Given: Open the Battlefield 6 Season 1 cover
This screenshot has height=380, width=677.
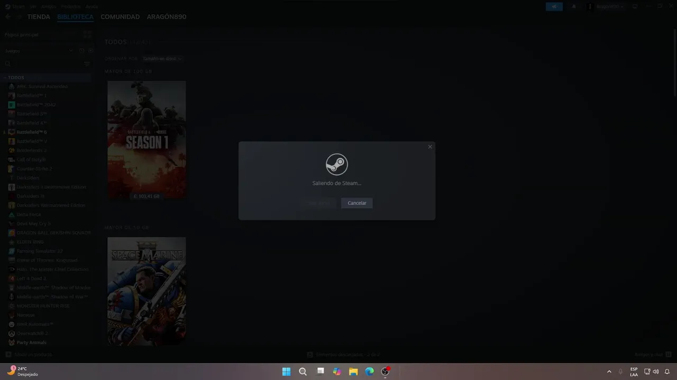Looking at the screenshot, I should [x=147, y=140].
